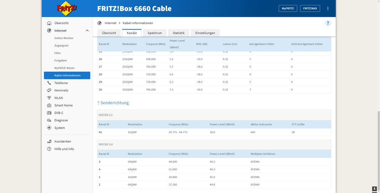
Task: Open Zugangsart submenu item
Action: (61, 46)
